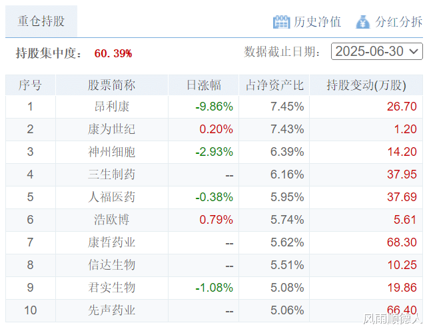Click the -2.93% daily change value
429x333 pixels.
click(214, 152)
